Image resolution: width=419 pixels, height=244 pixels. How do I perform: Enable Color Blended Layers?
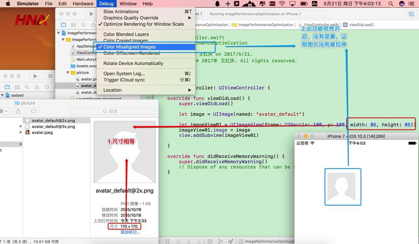click(x=145, y=34)
